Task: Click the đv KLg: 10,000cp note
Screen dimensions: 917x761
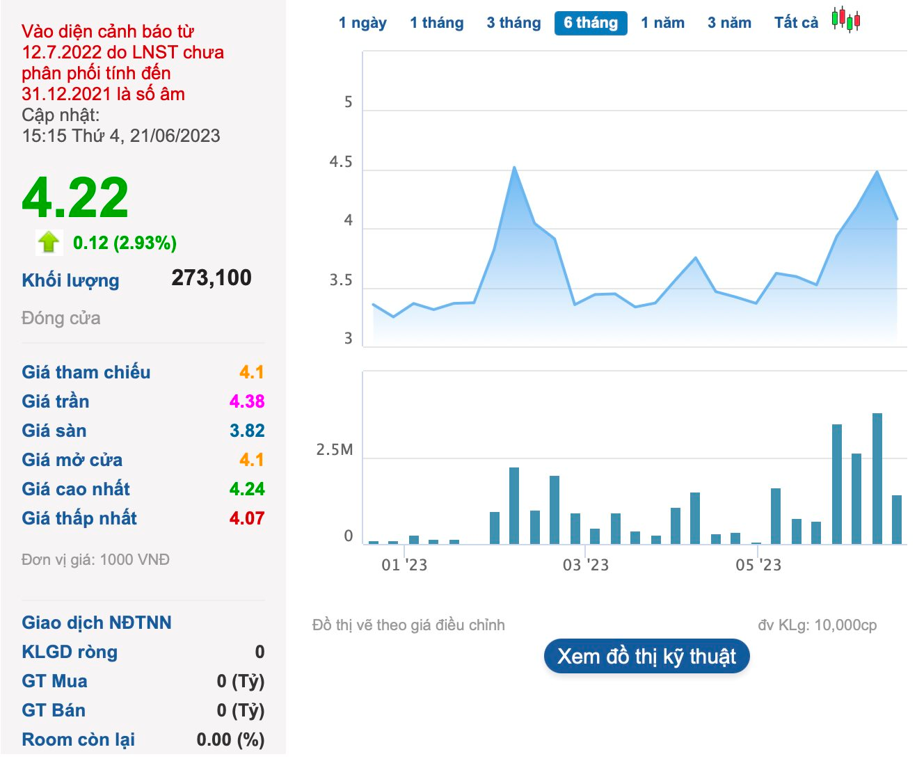Action: coord(818,625)
